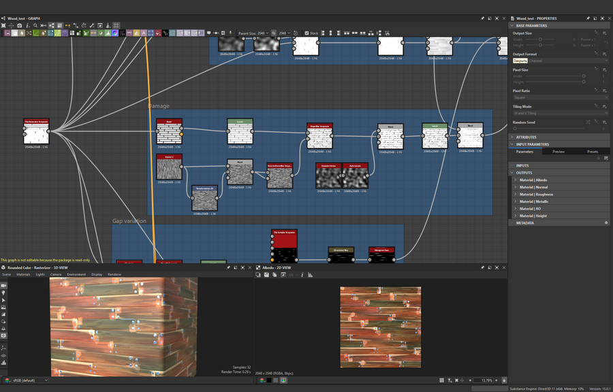The width and height of the screenshot is (613, 392).
Task: Toggle the tiling grid icon in 2D view
Action: pos(441,380)
